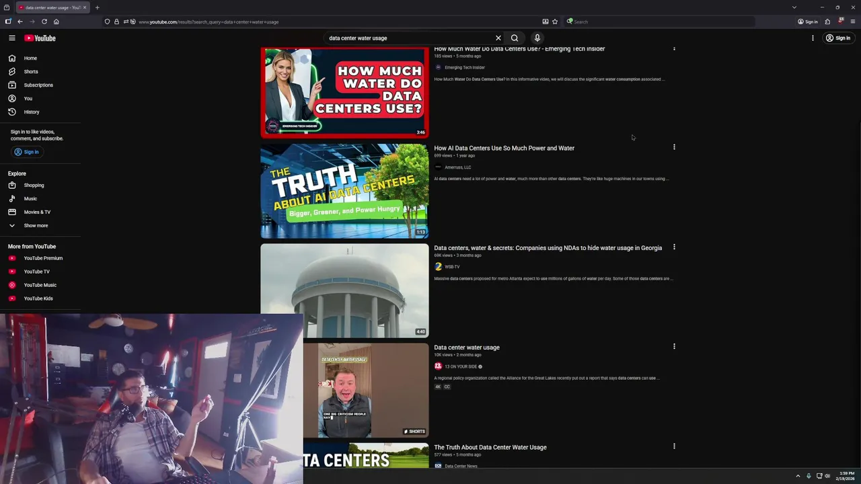
Task: Open Subscriptions in the sidebar
Action: click(x=38, y=85)
